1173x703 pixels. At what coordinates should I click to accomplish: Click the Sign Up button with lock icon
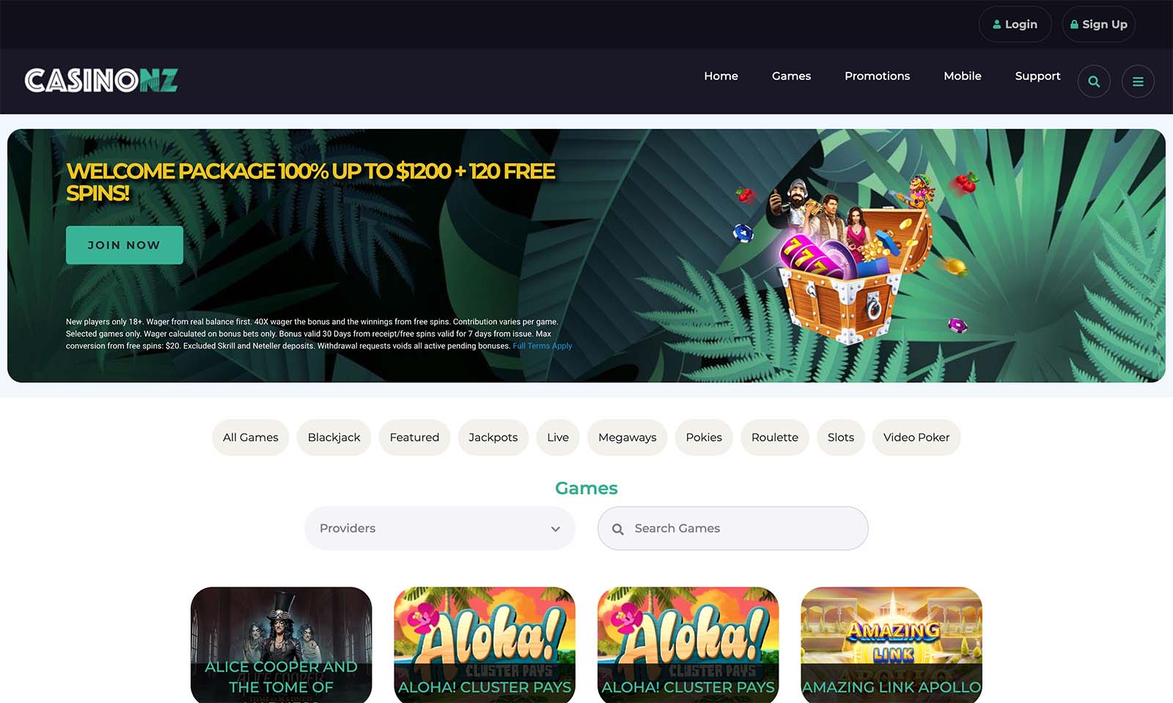pos(1099,24)
